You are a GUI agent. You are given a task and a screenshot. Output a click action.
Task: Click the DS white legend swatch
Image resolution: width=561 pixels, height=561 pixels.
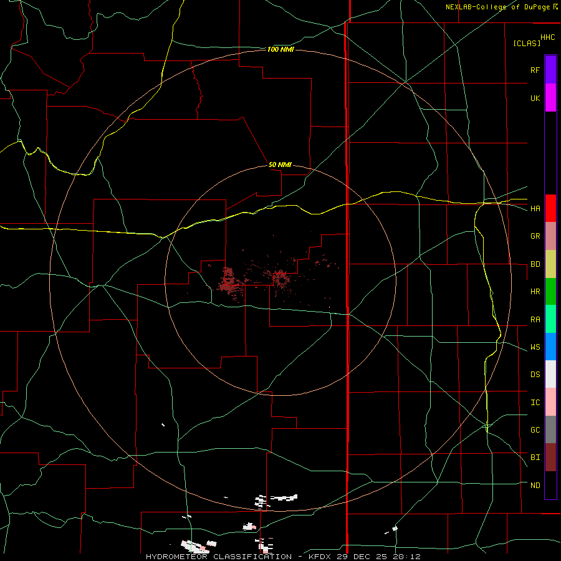[x=550, y=374]
